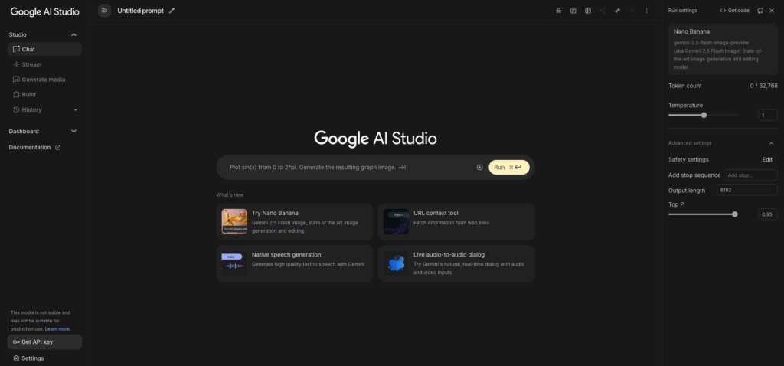Click the Run settings heading
The image size is (784, 366).
click(x=682, y=11)
